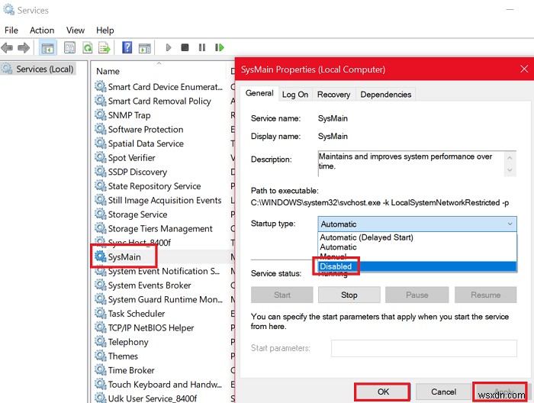Open the Startup type combo box
This screenshot has height=403, width=534.
click(417, 224)
